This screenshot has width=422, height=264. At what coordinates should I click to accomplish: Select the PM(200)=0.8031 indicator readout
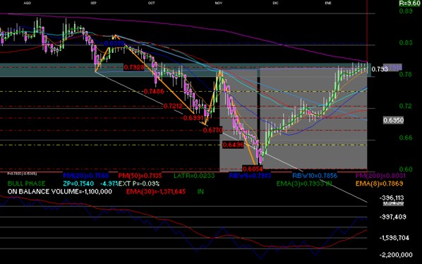pyautogui.click(x=380, y=176)
